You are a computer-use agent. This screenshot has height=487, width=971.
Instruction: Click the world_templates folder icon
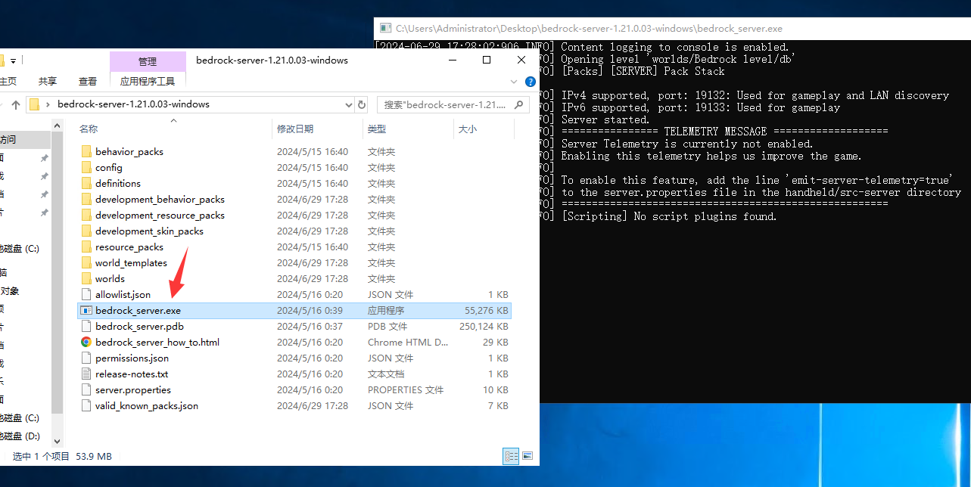tap(86, 262)
